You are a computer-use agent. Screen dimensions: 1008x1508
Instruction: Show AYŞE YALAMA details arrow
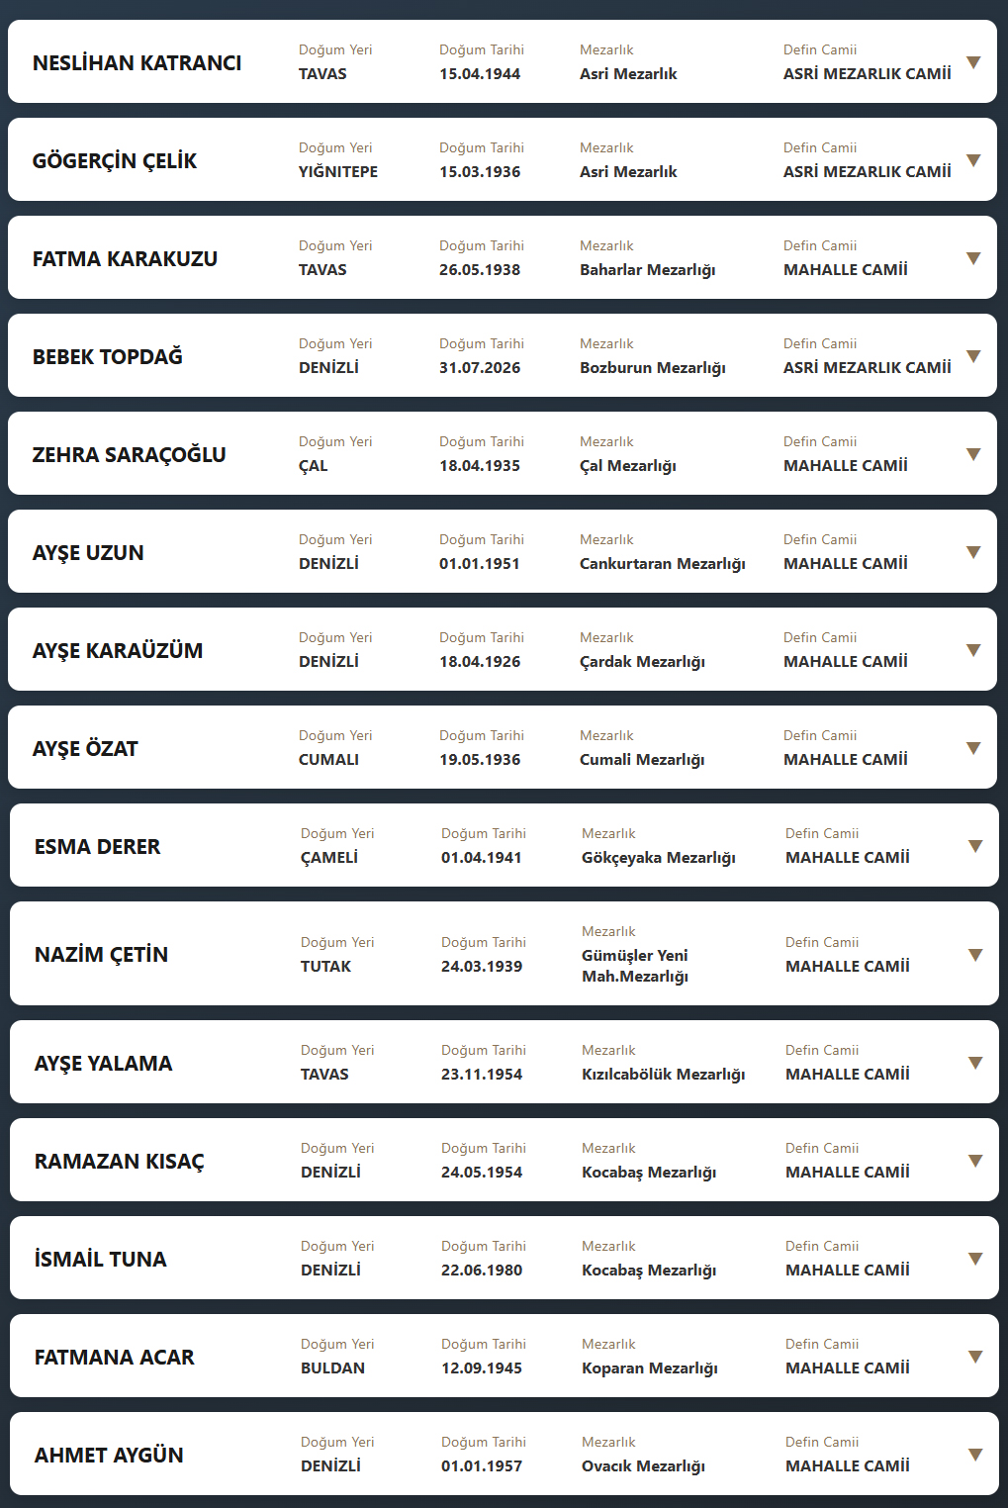(x=975, y=1063)
